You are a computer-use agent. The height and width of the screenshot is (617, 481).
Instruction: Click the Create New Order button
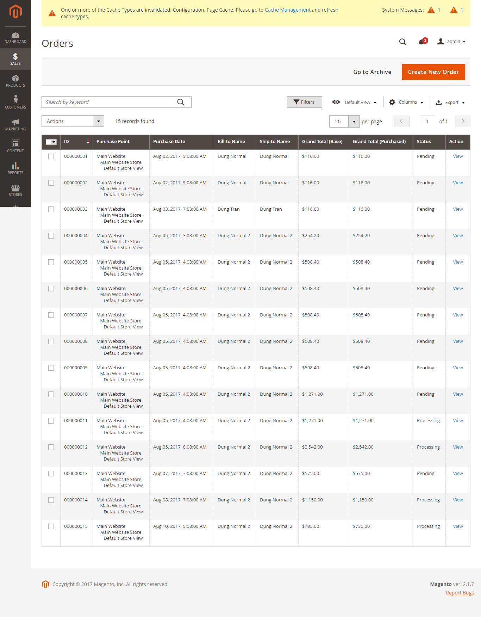tap(433, 72)
